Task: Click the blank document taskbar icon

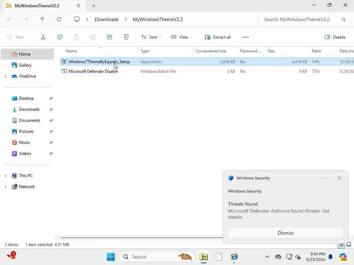Action: [219, 257]
